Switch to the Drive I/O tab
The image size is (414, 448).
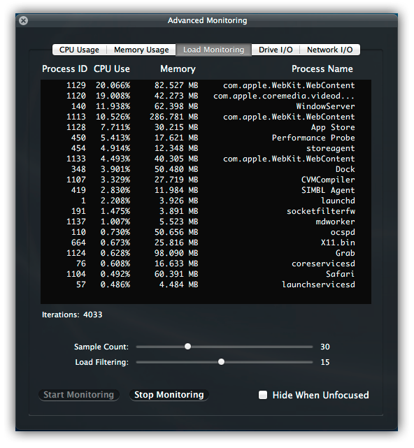[x=276, y=50]
